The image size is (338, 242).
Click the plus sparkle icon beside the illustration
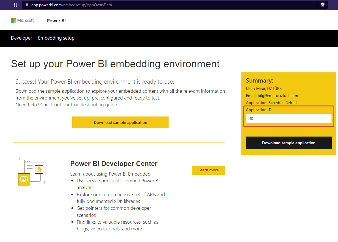(x=19, y=159)
